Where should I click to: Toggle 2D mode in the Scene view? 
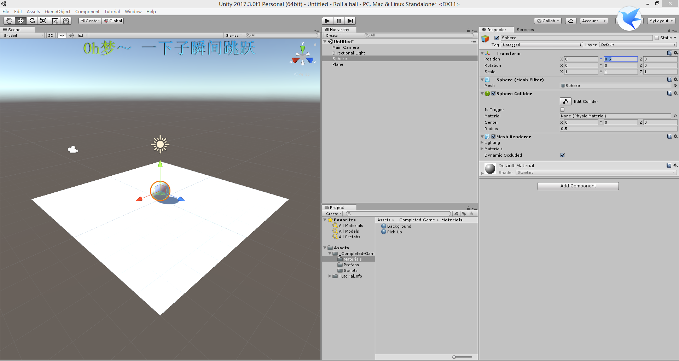click(x=50, y=35)
